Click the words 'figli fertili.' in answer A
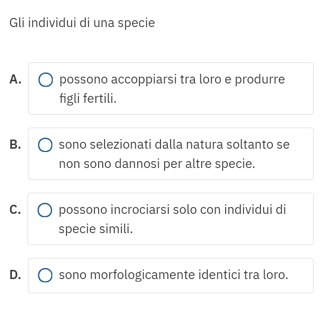 coord(88,99)
